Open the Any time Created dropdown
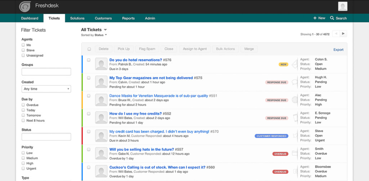Screen dimensions: 369x181 pyautogui.click(x=46, y=89)
